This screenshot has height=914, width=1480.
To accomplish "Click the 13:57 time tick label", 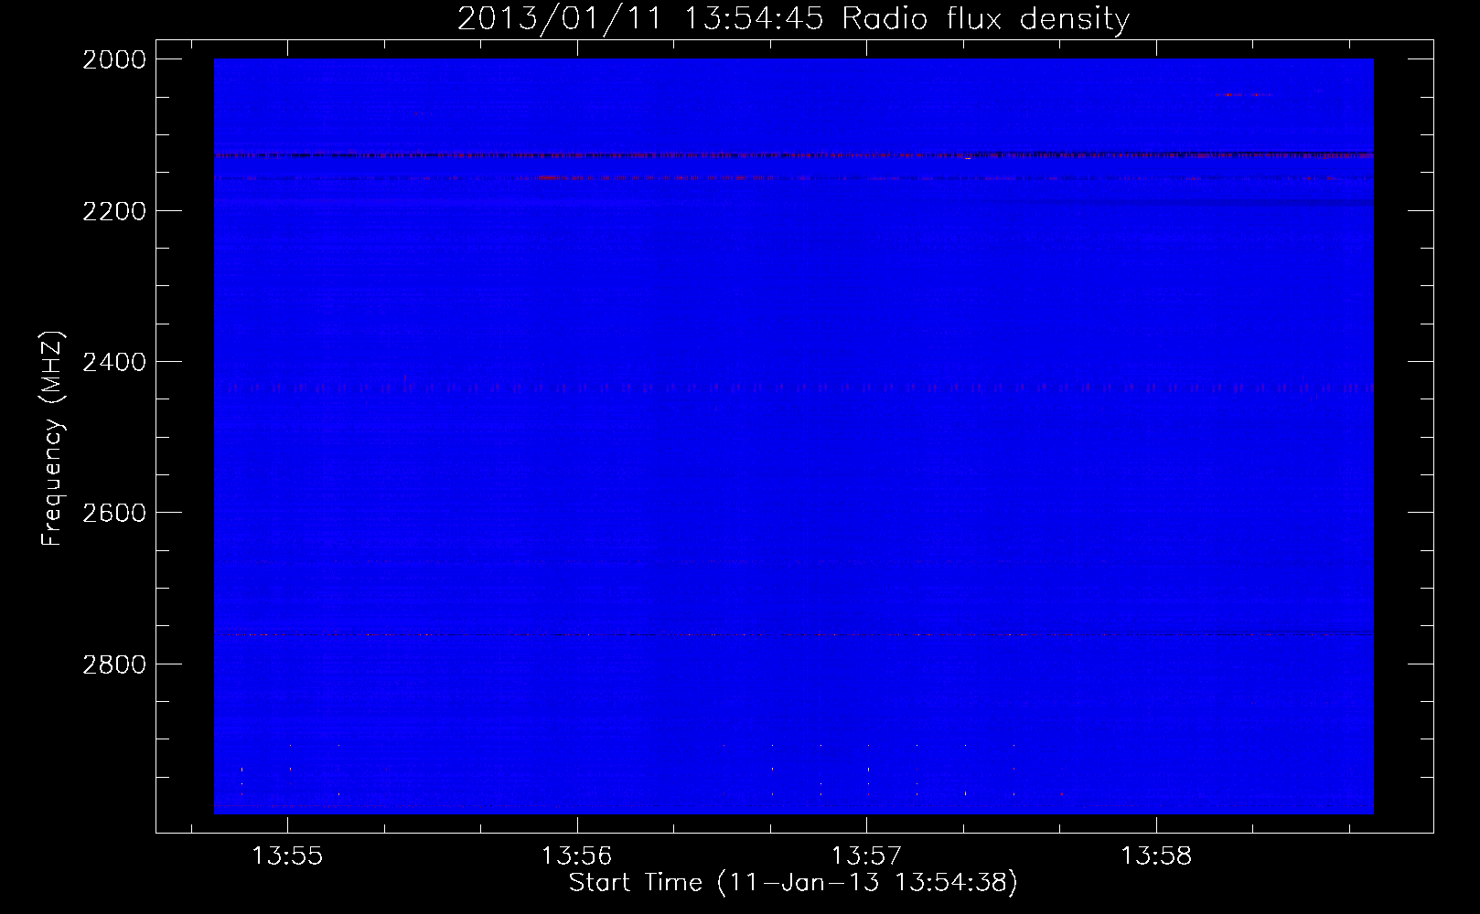I will (x=866, y=856).
